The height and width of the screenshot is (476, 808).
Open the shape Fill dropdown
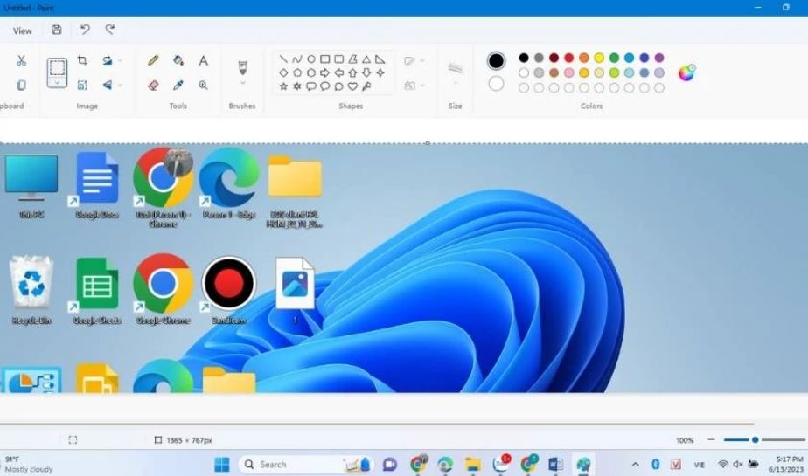click(x=414, y=86)
